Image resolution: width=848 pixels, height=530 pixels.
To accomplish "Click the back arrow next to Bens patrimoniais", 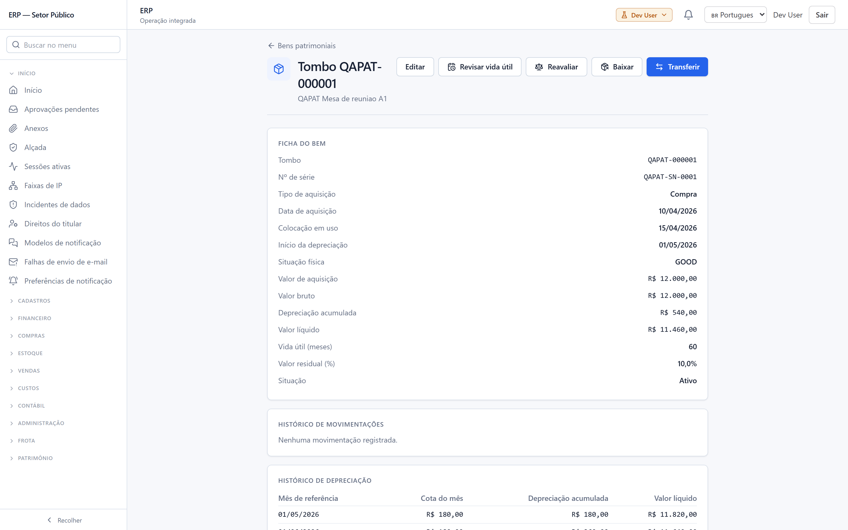I will 271,46.
